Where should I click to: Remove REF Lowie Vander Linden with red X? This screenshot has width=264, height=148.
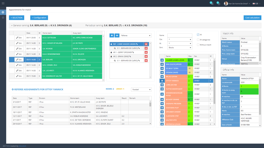point(146,44)
